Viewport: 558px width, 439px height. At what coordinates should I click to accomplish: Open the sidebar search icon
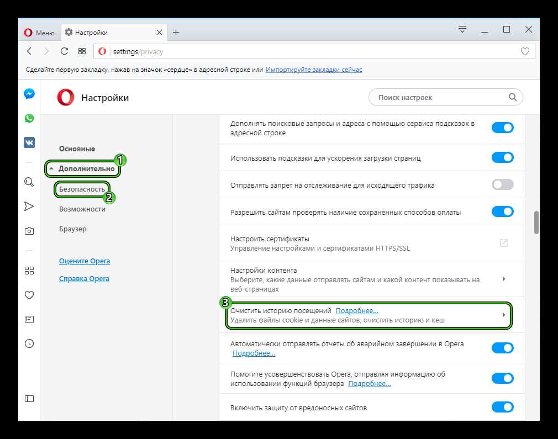(29, 182)
